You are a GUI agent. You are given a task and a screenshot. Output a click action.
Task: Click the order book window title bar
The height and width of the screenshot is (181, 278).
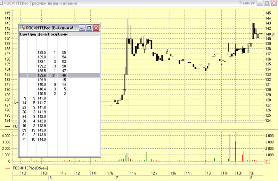coord(52,28)
